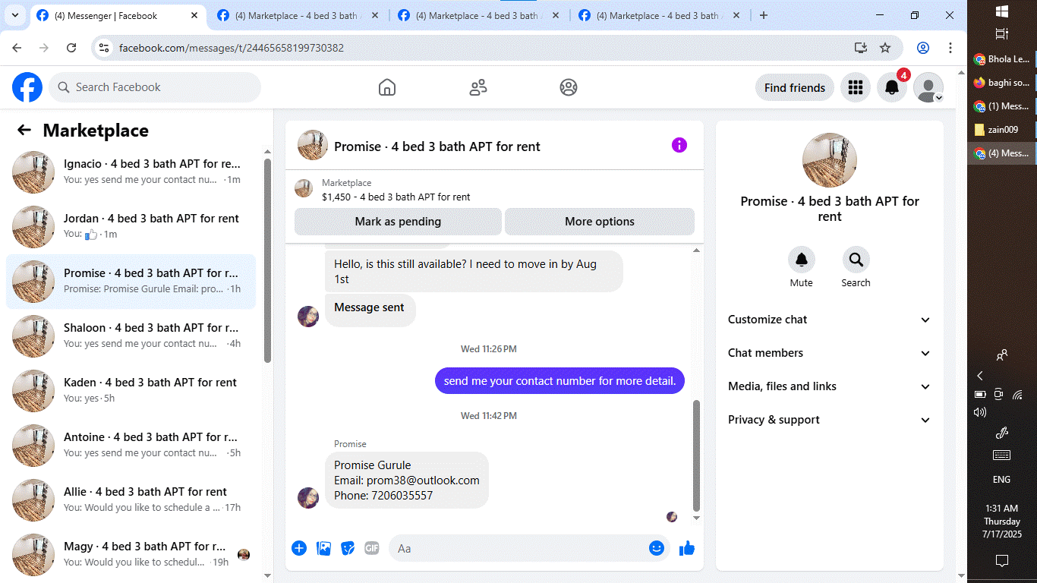Open conversation information purple icon
The height and width of the screenshot is (583, 1037).
[x=679, y=145]
